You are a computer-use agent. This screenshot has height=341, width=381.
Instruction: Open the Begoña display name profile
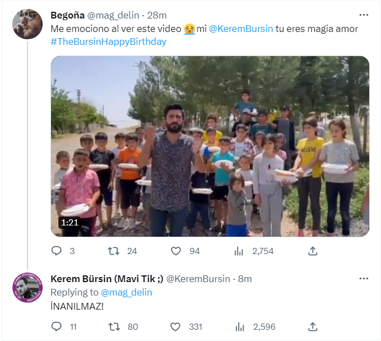click(67, 15)
